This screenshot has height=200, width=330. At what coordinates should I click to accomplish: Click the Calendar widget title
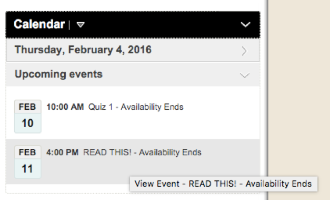(39, 24)
